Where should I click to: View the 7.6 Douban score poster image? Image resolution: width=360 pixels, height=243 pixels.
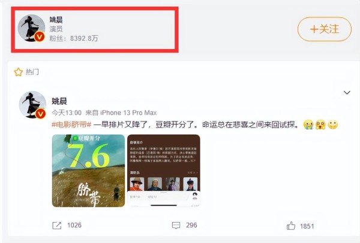[88, 171]
